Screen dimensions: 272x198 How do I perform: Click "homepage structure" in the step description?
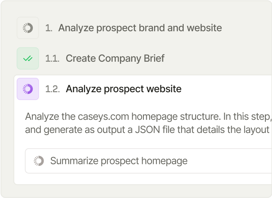click(x=176, y=116)
